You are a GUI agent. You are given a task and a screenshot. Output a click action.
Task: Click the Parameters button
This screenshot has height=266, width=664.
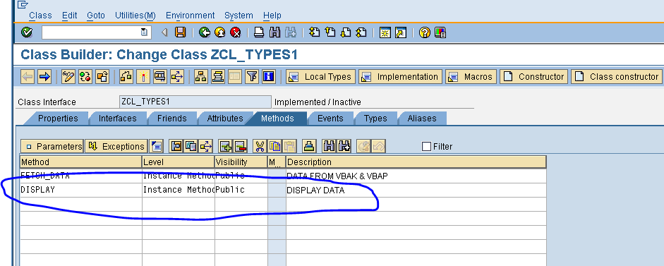click(52, 146)
